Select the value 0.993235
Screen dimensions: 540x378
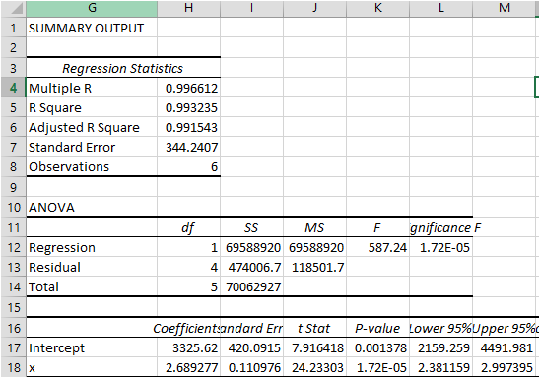[189, 107]
